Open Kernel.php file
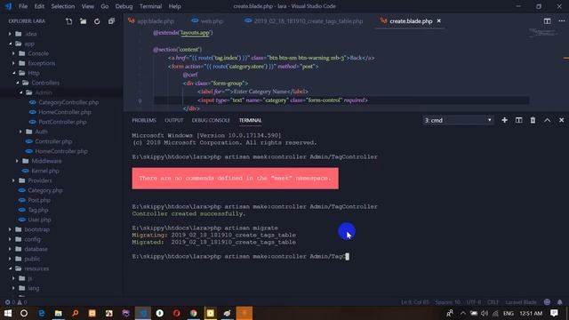This screenshot has width=569, height=320. pyautogui.click(x=45, y=171)
